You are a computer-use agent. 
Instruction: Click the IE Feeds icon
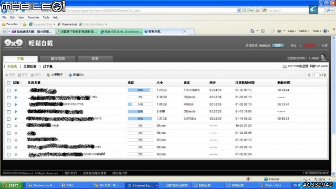click(x=262, y=31)
